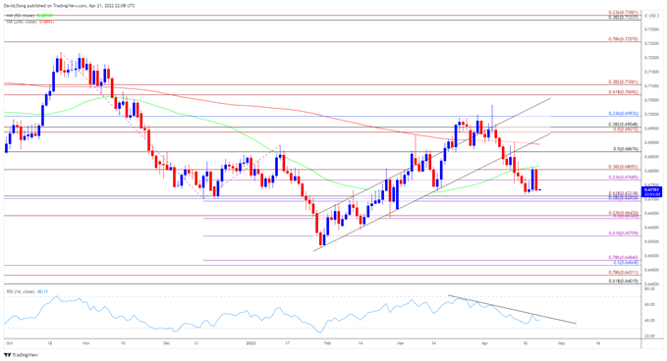Click the Feb date axis label
Image resolution: width=667 pixels, height=361 pixels.
[x=327, y=343]
